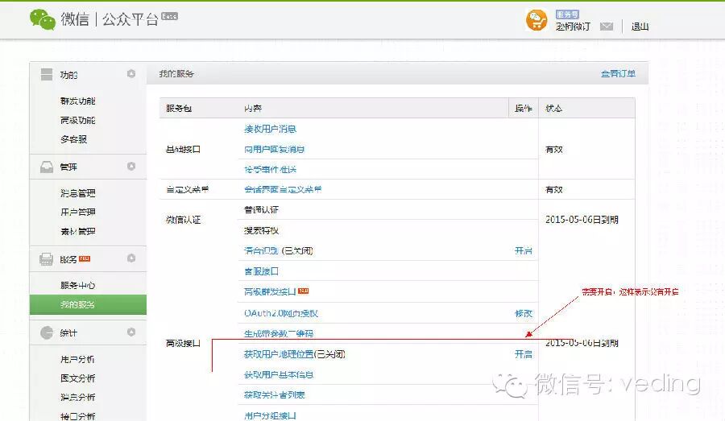Image resolution: width=725 pixels, height=421 pixels.
Task: Open the 获取用户地理位置(已关闭) link
Action: click(295, 354)
